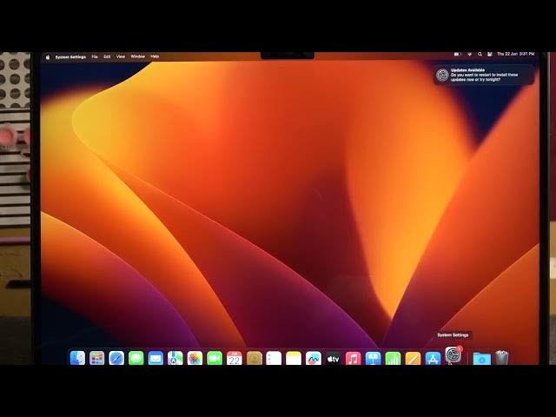This screenshot has width=556, height=417.
Task: Open the Apple menu
Action: pos(48,56)
